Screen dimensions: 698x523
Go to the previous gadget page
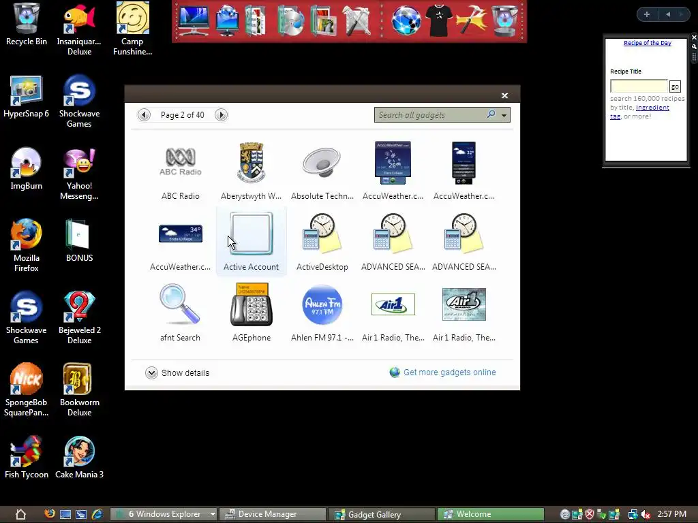coord(144,115)
